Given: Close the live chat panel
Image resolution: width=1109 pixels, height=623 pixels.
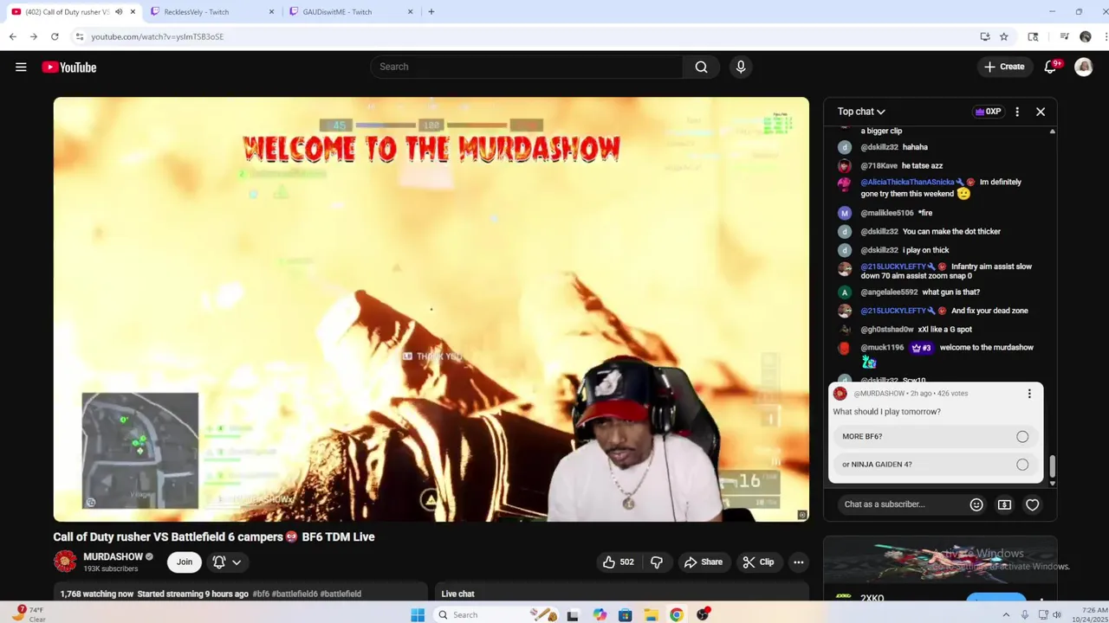Looking at the screenshot, I should tap(1041, 112).
